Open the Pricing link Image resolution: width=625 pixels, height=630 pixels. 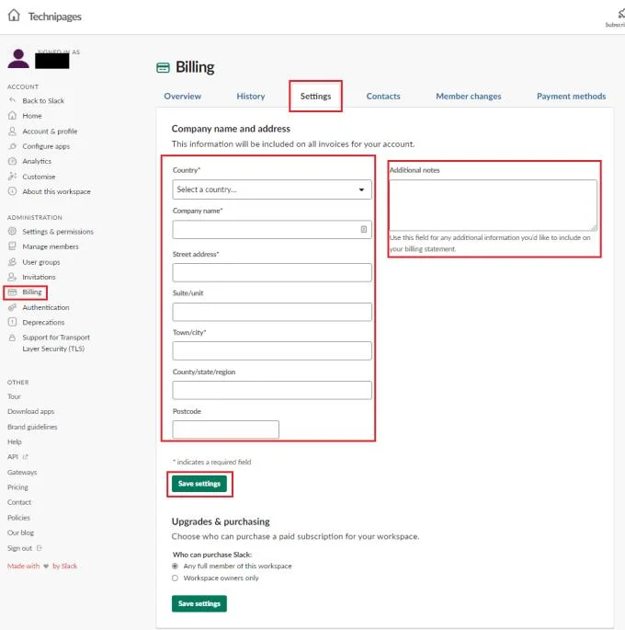click(17, 487)
